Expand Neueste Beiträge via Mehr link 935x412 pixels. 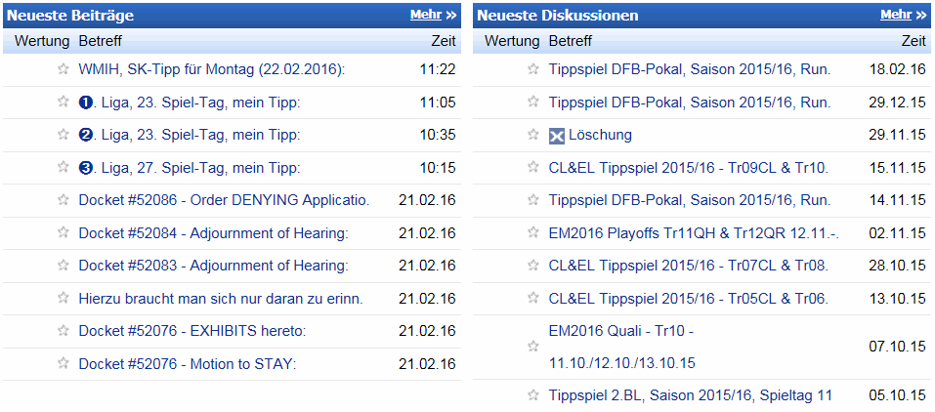pyautogui.click(x=433, y=15)
